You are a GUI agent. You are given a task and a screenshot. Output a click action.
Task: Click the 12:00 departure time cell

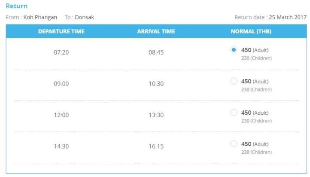61,115
